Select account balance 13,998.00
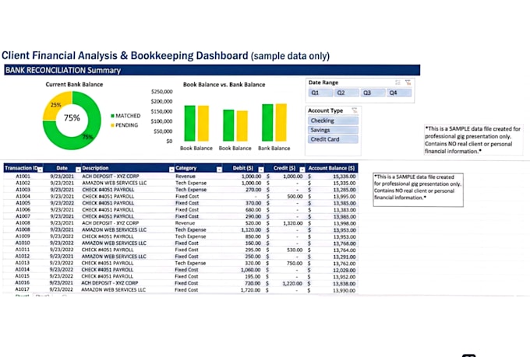The height and width of the screenshot is (357, 530). click(344, 223)
